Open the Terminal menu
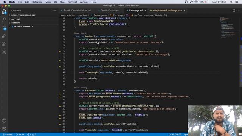This screenshot has width=242, height=136. (x=72, y=2)
